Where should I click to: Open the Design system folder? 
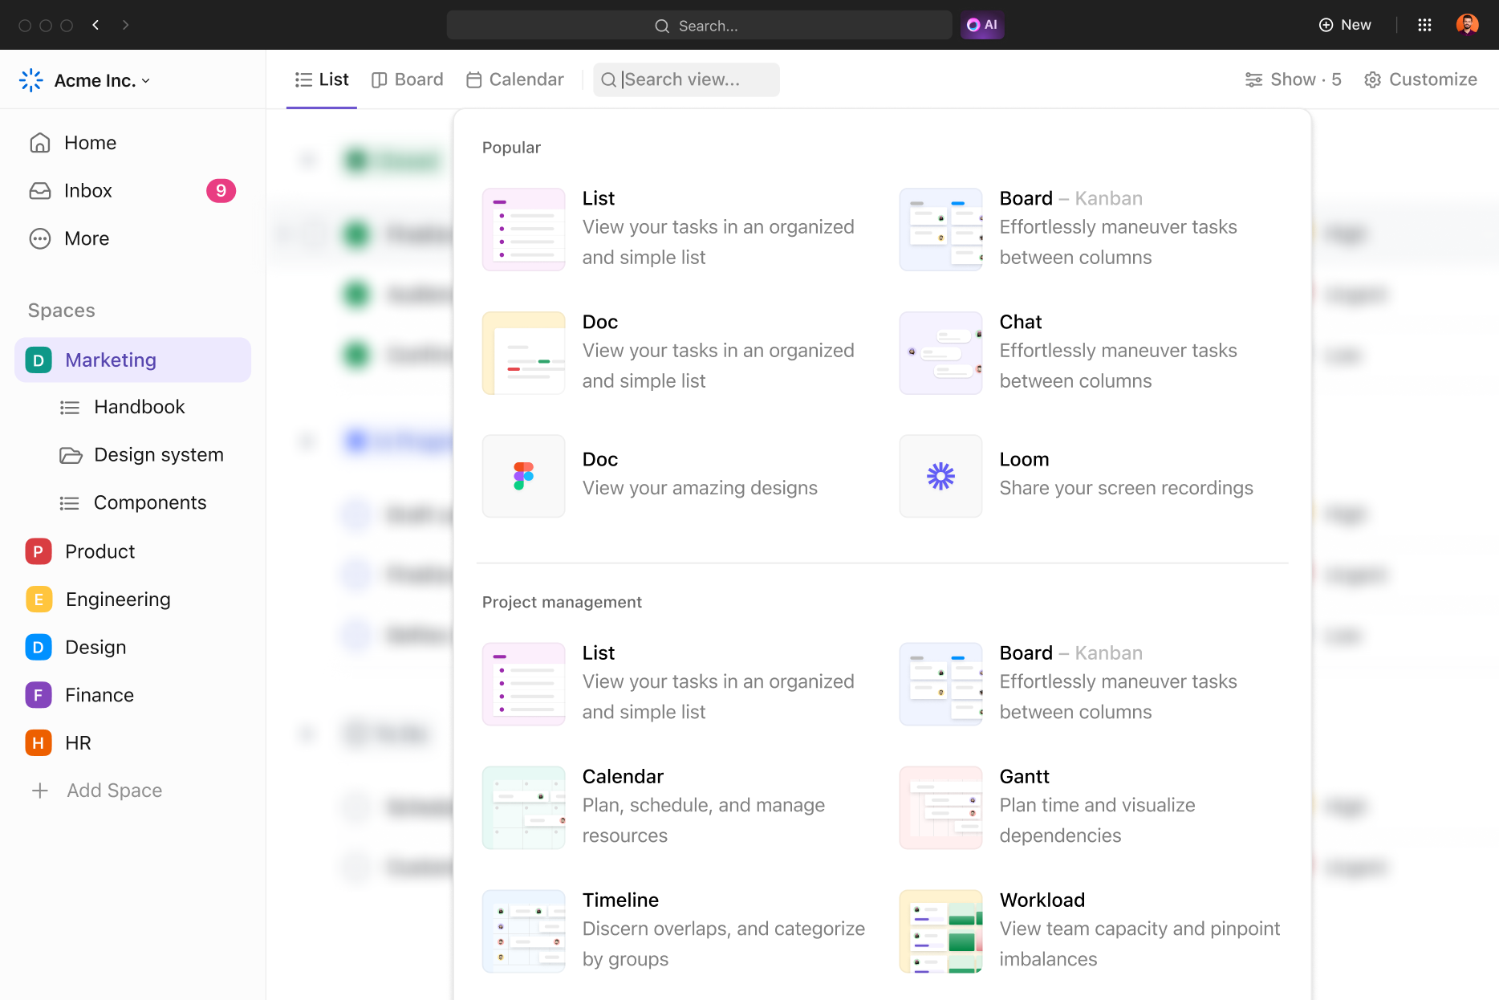[158, 455]
